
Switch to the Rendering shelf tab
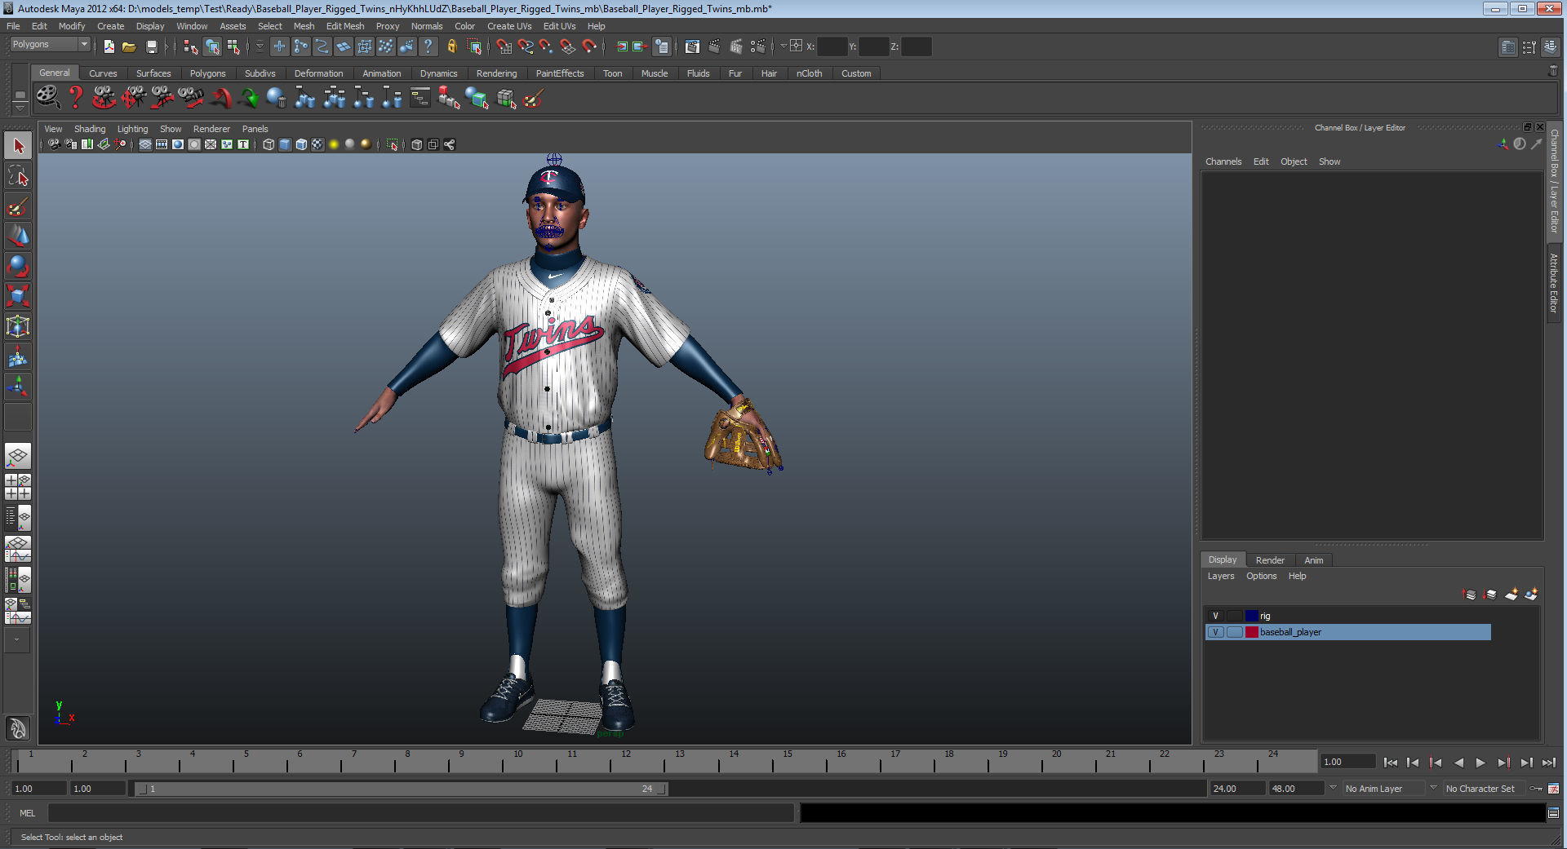click(x=496, y=73)
